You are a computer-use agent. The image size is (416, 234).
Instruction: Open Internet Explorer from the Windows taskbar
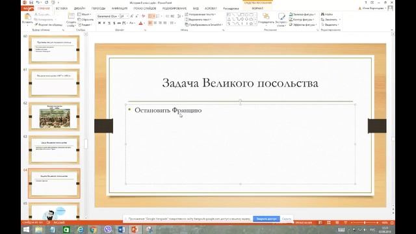pos(80,229)
